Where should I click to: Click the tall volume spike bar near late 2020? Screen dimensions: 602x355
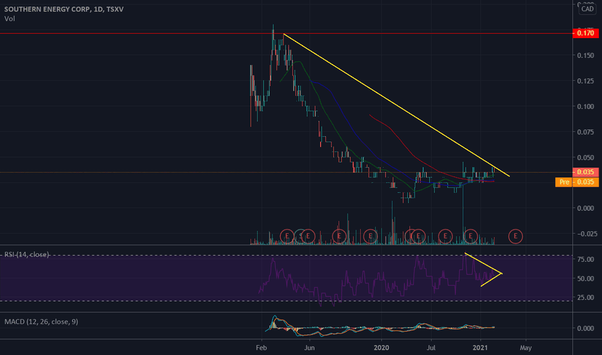pyautogui.click(x=463, y=215)
